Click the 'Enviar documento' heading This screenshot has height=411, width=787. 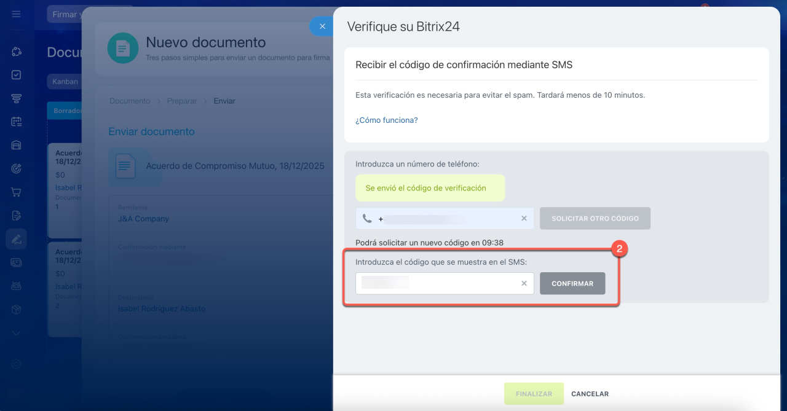(152, 131)
